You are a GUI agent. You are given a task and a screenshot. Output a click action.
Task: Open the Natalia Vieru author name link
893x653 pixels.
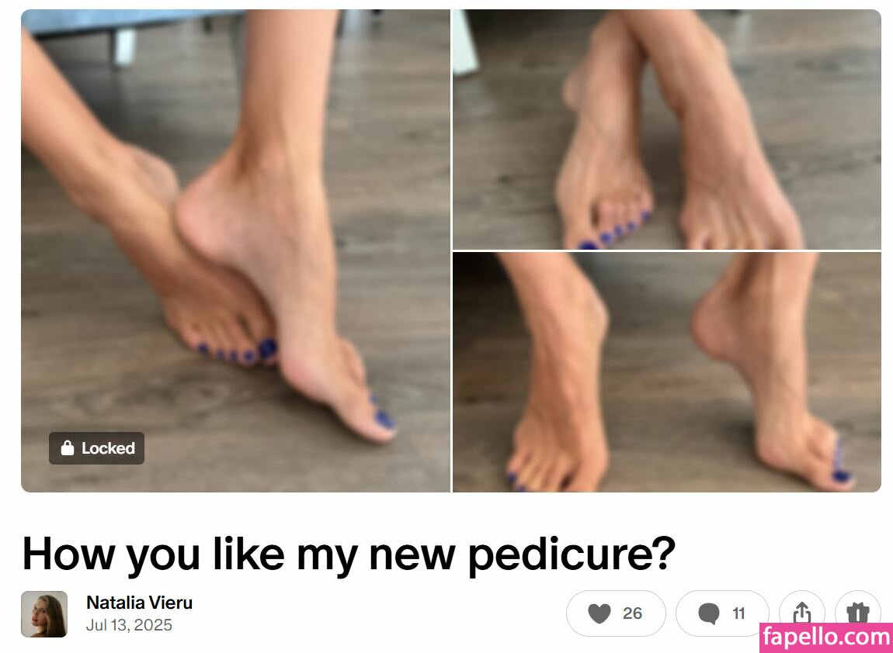click(140, 603)
